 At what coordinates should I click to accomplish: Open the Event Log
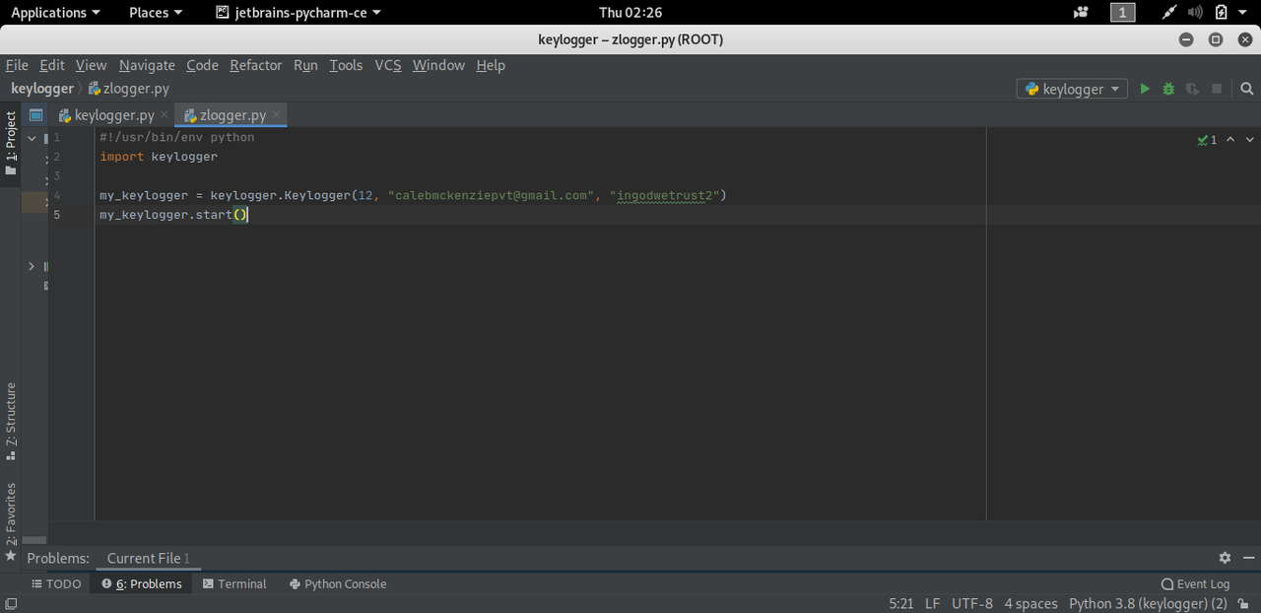[x=1196, y=583]
